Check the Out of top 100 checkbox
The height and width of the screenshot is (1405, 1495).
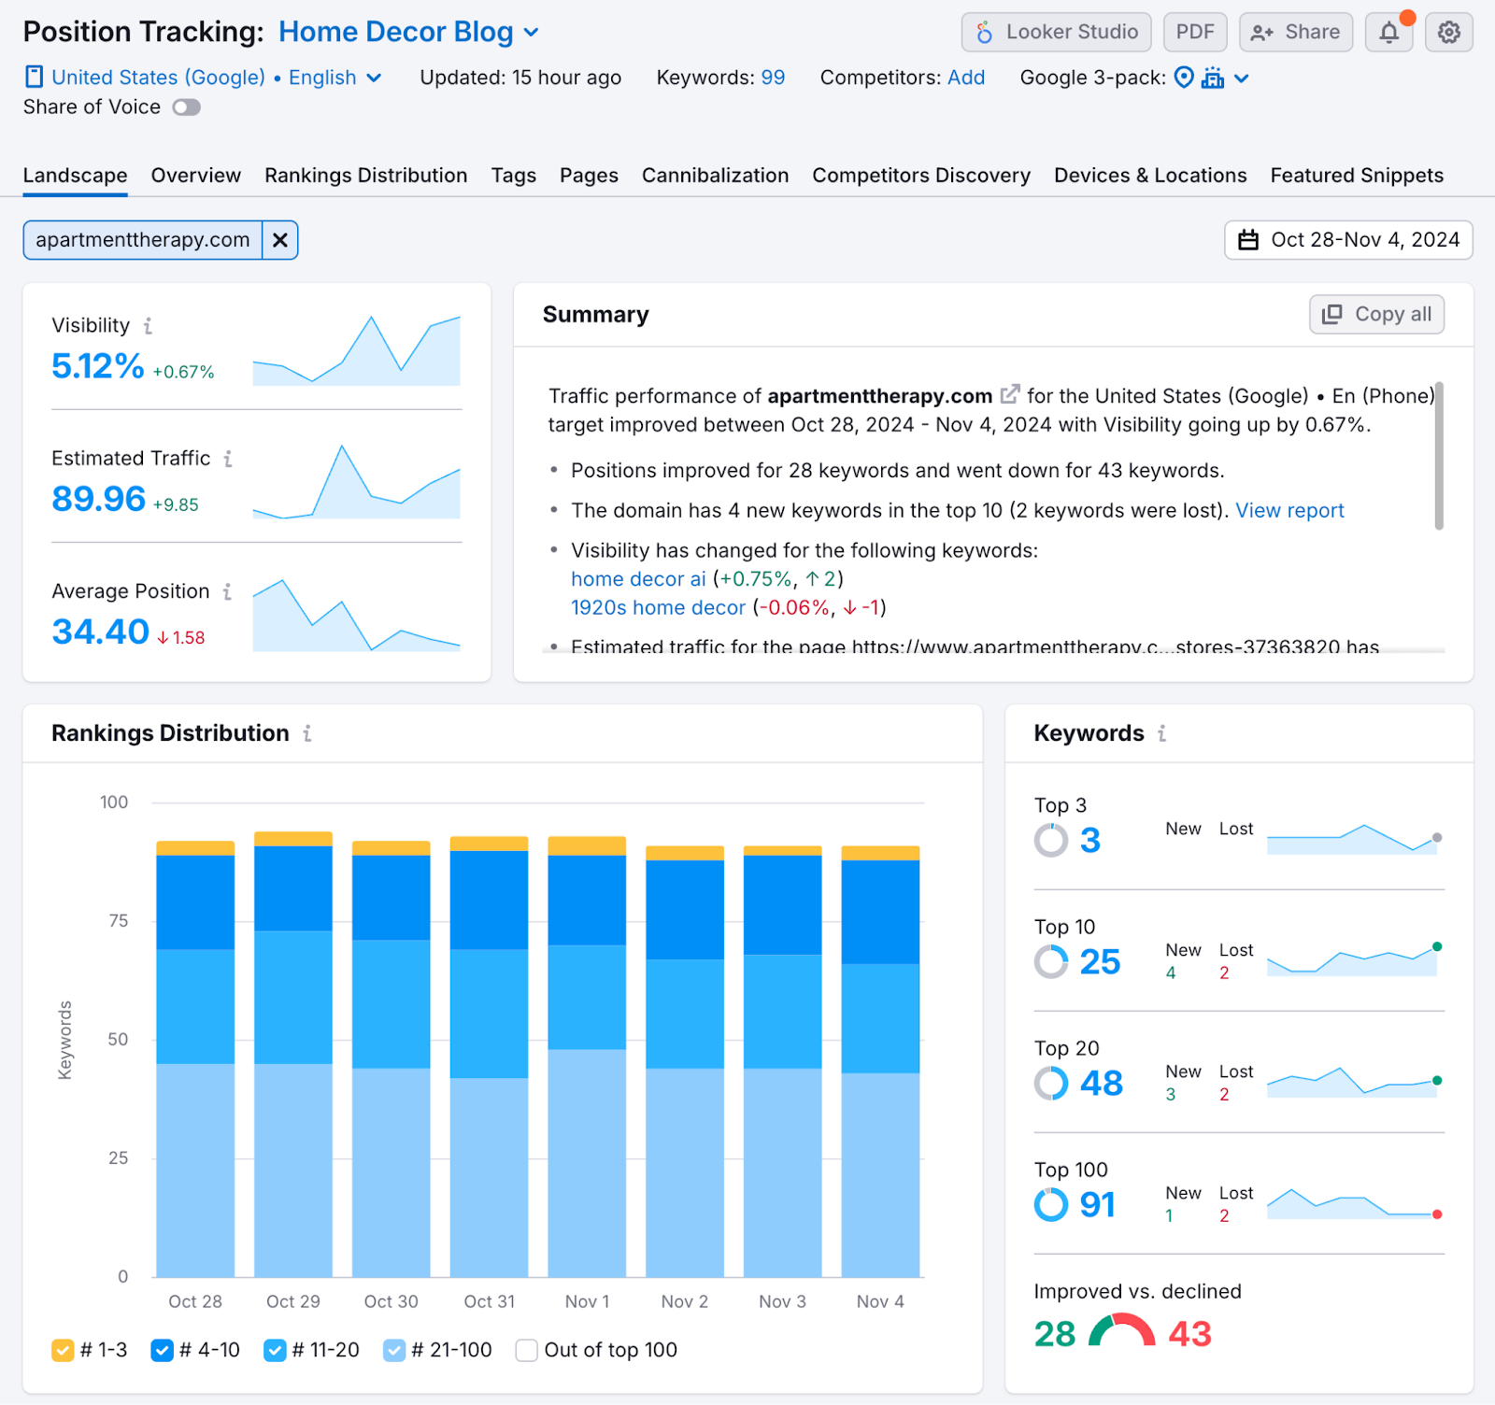click(526, 1350)
